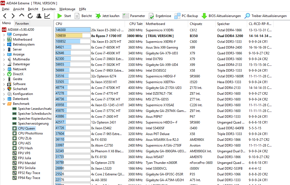Expand the Server tree node
The height and width of the screenshot is (185, 290).
click(x=4, y=49)
